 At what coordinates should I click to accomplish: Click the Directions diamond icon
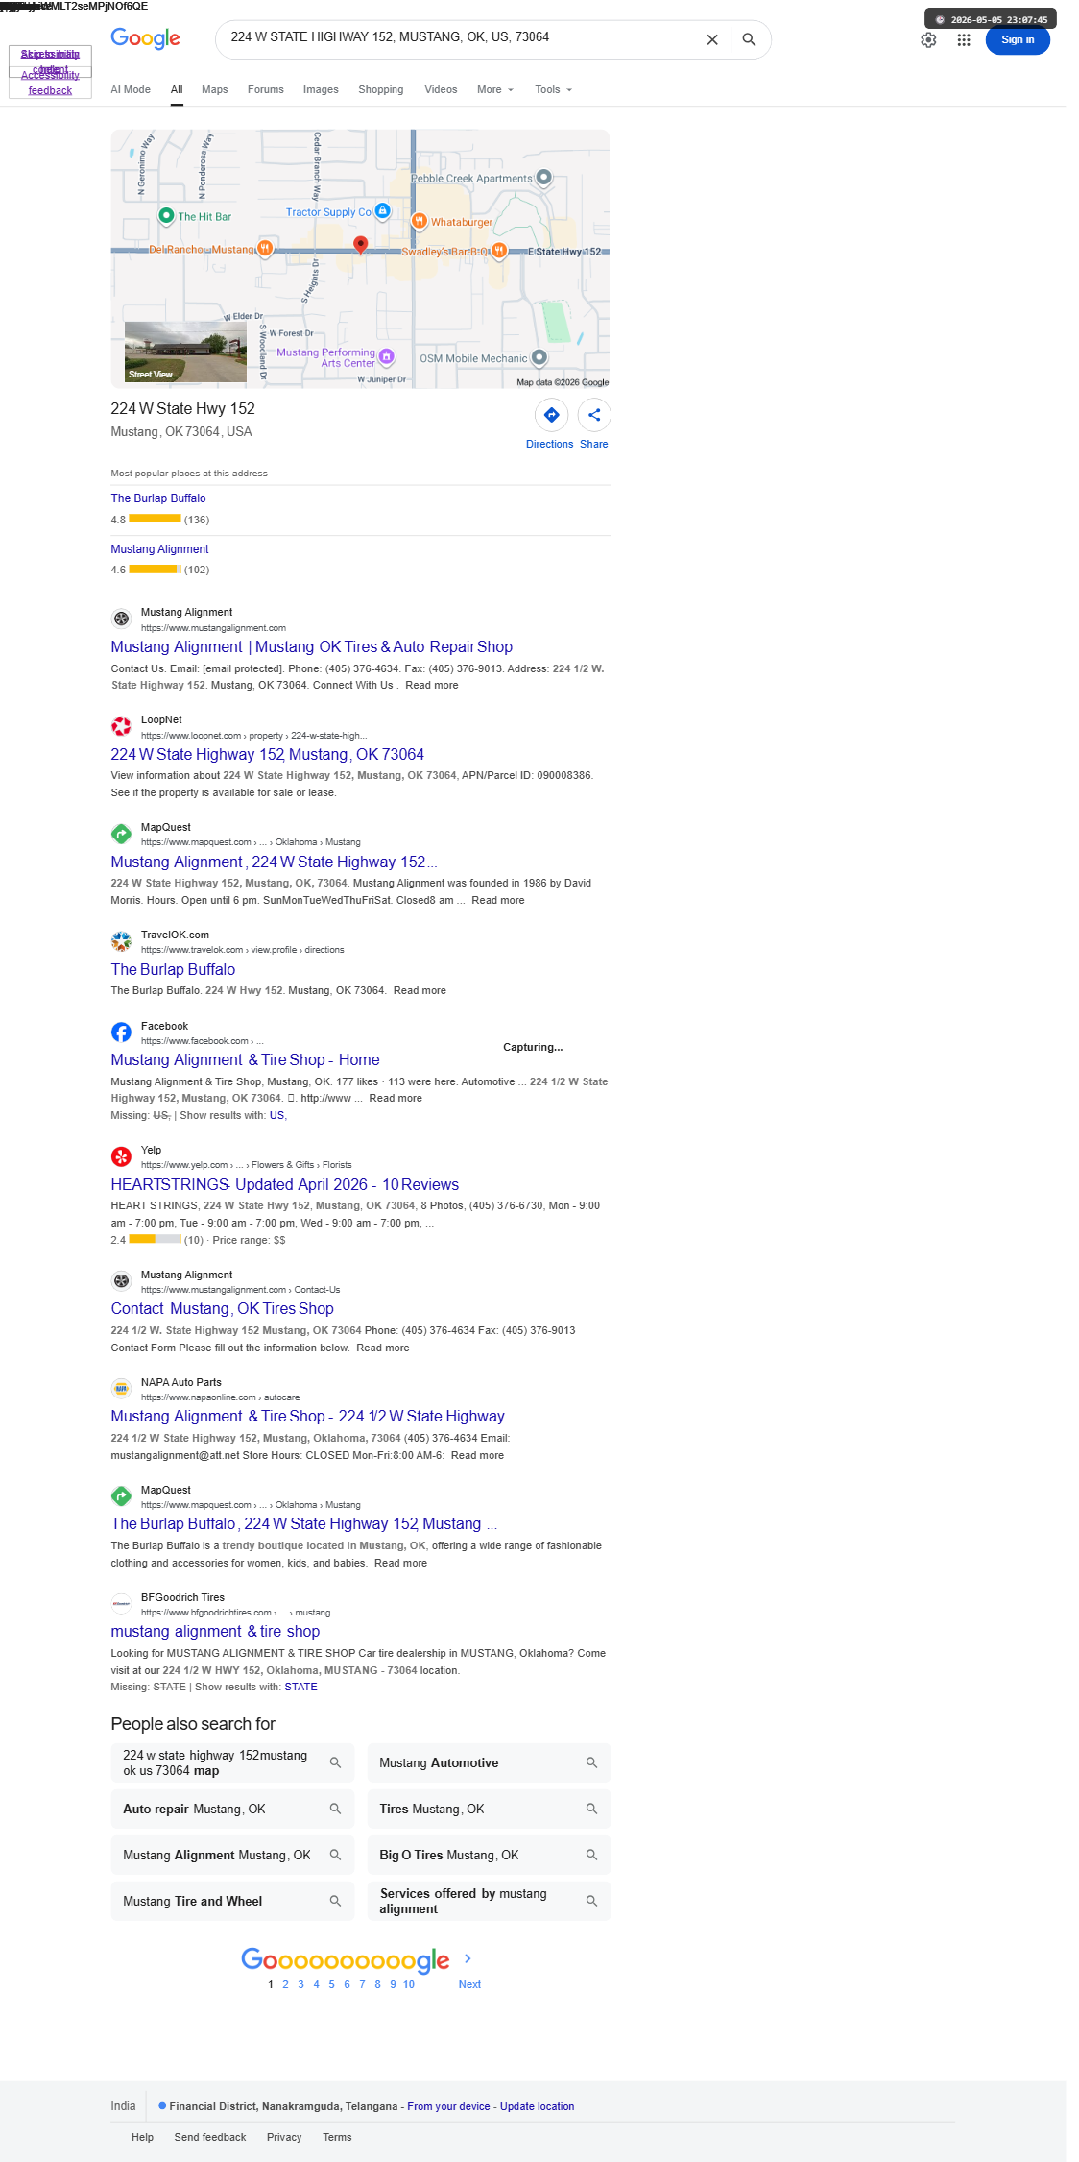[x=551, y=415]
